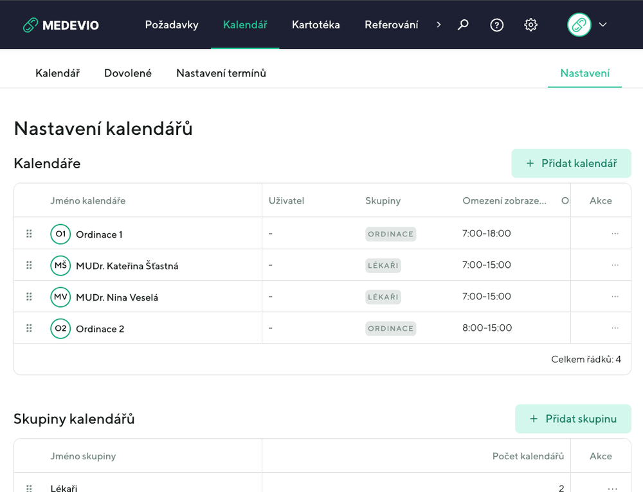Viewport: 643px width, 492px height.
Task: Click the O2 avatar of Ordinace 2
Action: pyautogui.click(x=60, y=329)
